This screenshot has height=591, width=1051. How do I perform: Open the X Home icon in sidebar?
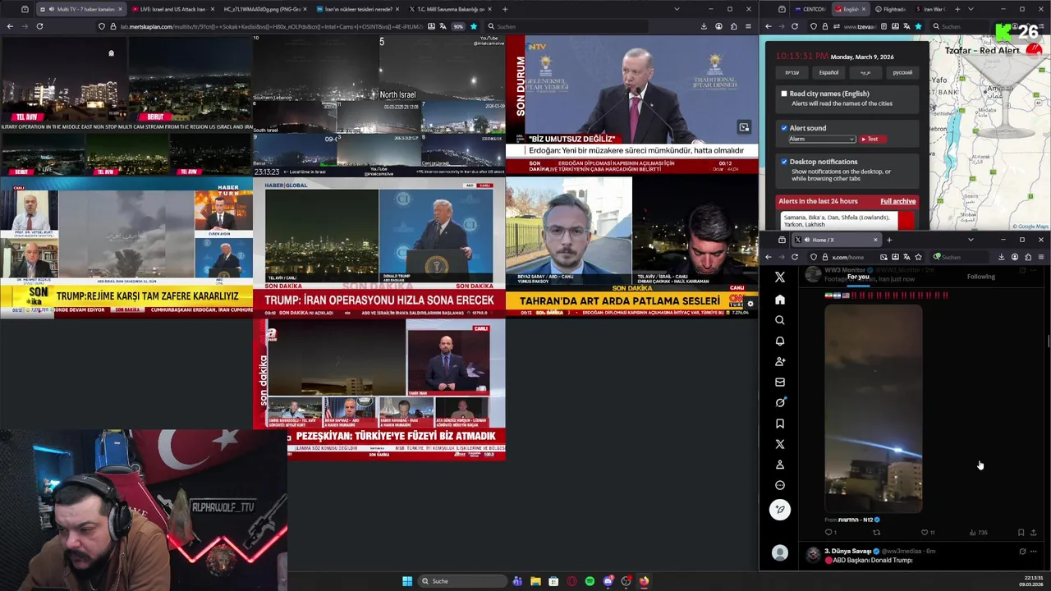[780, 300]
